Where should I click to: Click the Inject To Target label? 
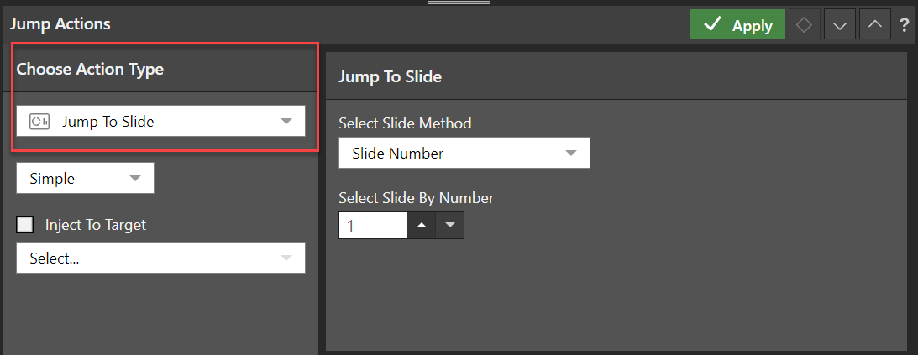pos(95,224)
